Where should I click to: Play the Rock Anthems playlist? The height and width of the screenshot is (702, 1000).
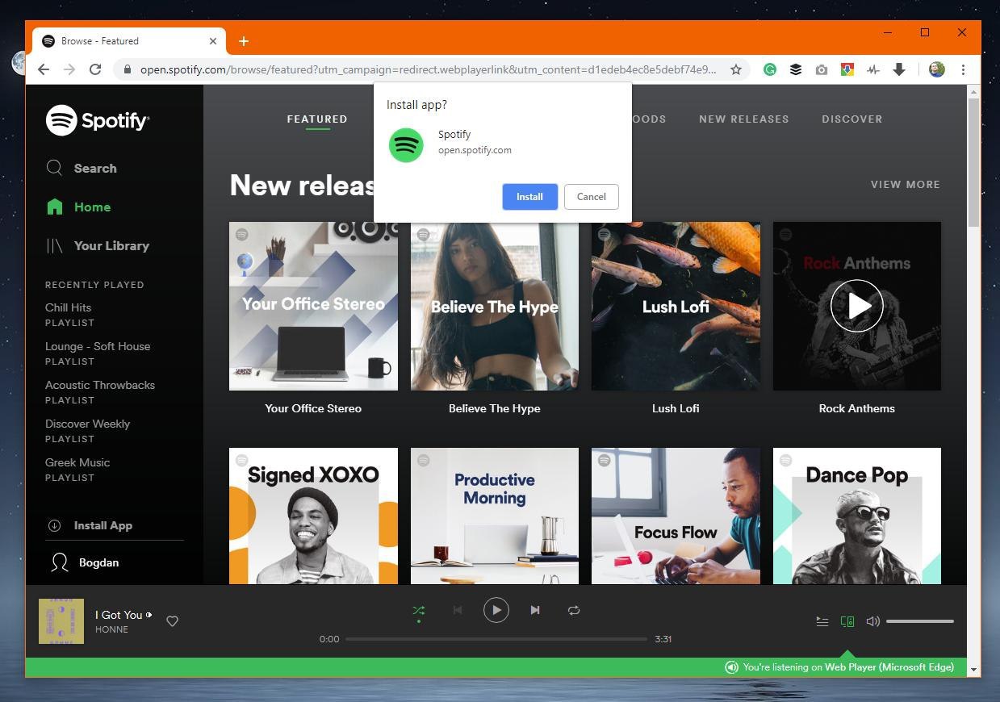coord(857,306)
